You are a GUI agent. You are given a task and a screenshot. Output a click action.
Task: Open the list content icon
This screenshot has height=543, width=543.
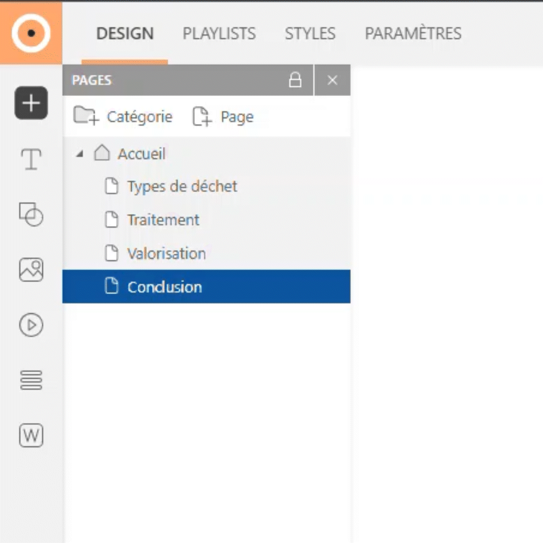[x=31, y=380]
